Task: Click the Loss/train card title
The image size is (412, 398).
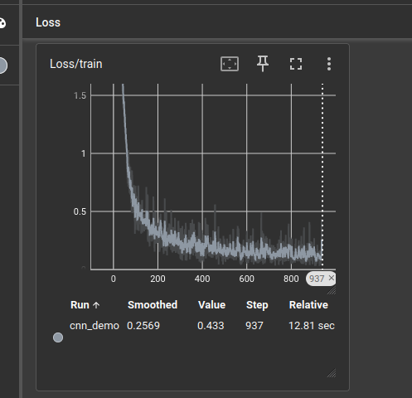Action: tap(76, 64)
